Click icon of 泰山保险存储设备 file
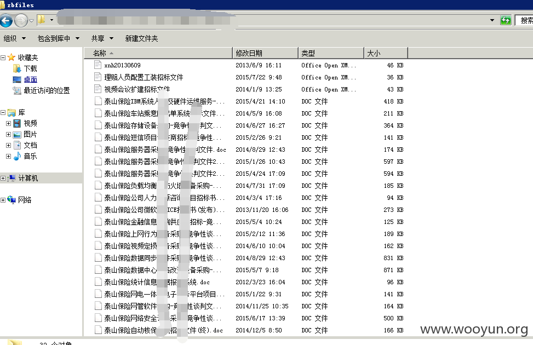Screen dimensions: 533x345 click(x=98, y=125)
